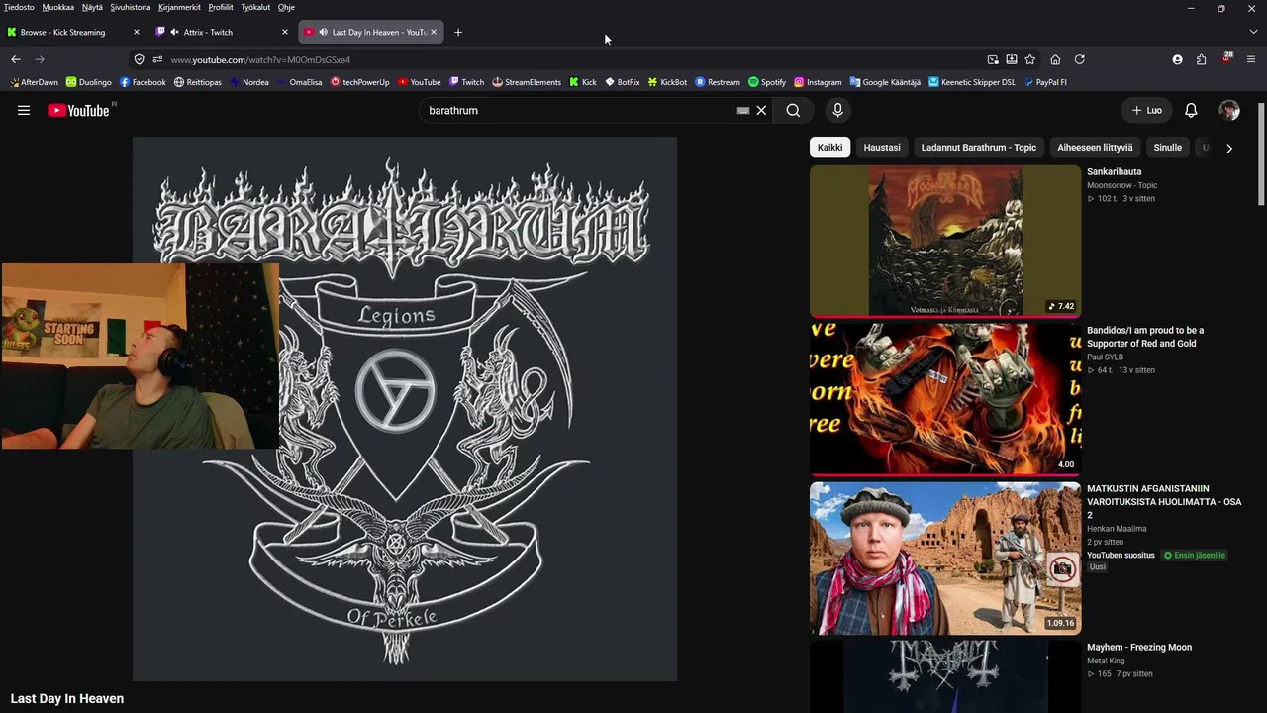Select the Aiheeseen liittyviä filter chip
This screenshot has width=1267, height=713.
click(1095, 148)
